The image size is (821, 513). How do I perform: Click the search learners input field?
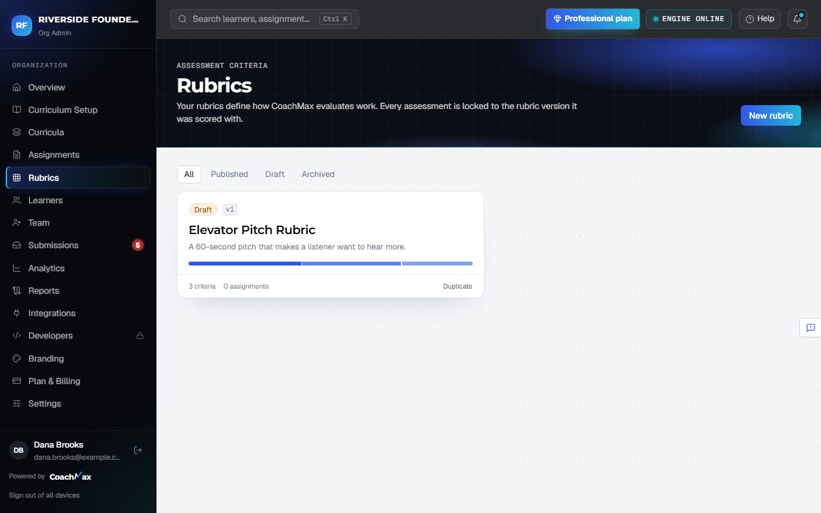coord(264,19)
